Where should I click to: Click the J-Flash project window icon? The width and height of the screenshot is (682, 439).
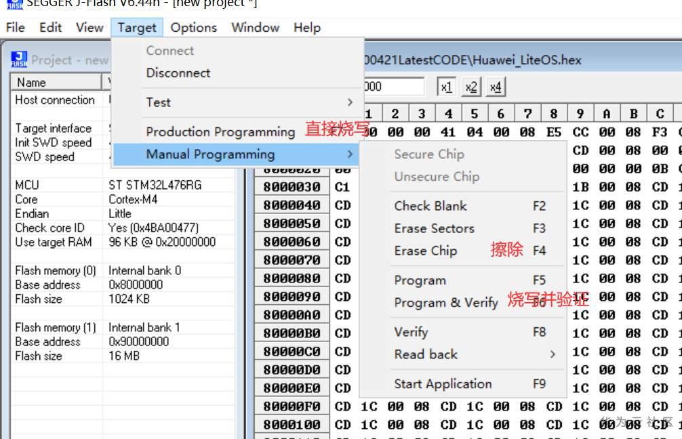point(19,59)
